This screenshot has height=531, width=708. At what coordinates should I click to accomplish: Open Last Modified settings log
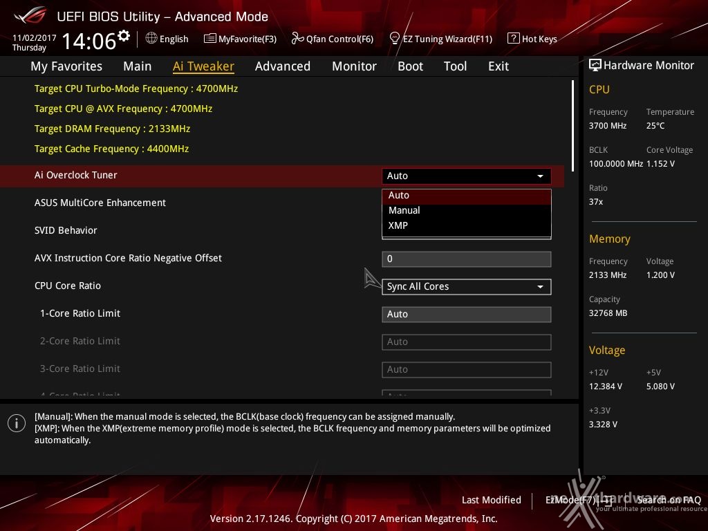(x=492, y=500)
